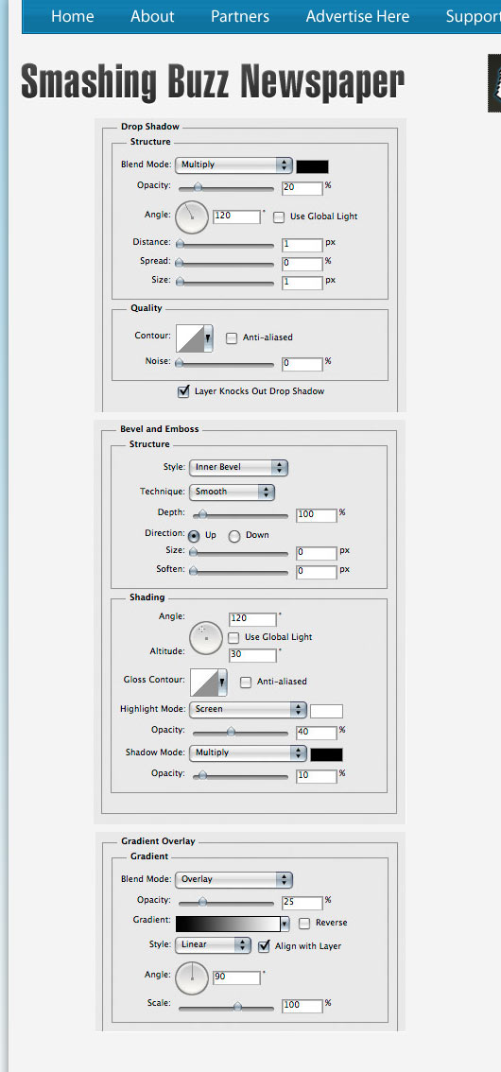The image size is (501, 1072).
Task: Click the Drop Shadow angle dial
Action: [192, 216]
